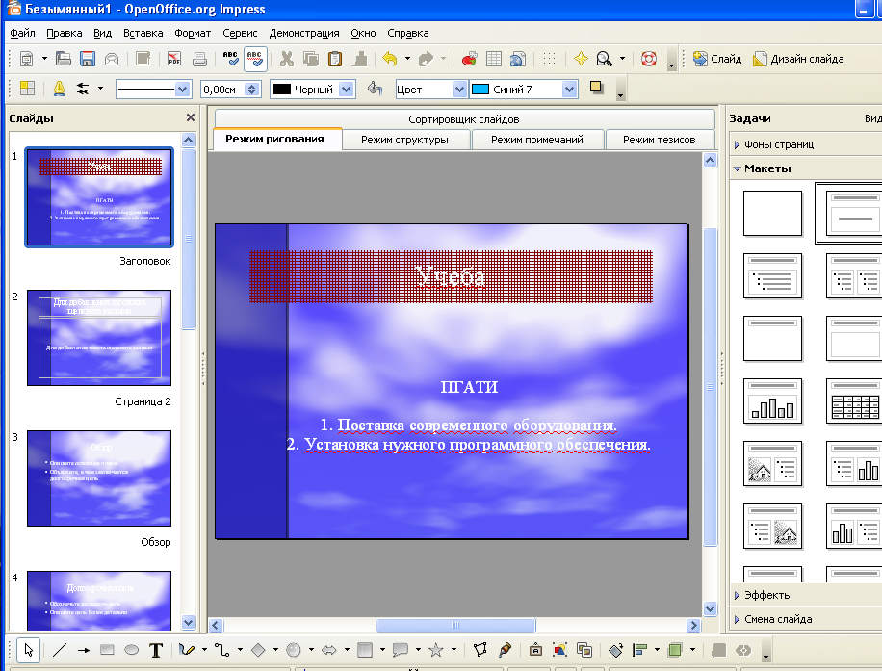This screenshot has width=882, height=671.
Task: Click the line width field 0,00см
Action: point(224,90)
